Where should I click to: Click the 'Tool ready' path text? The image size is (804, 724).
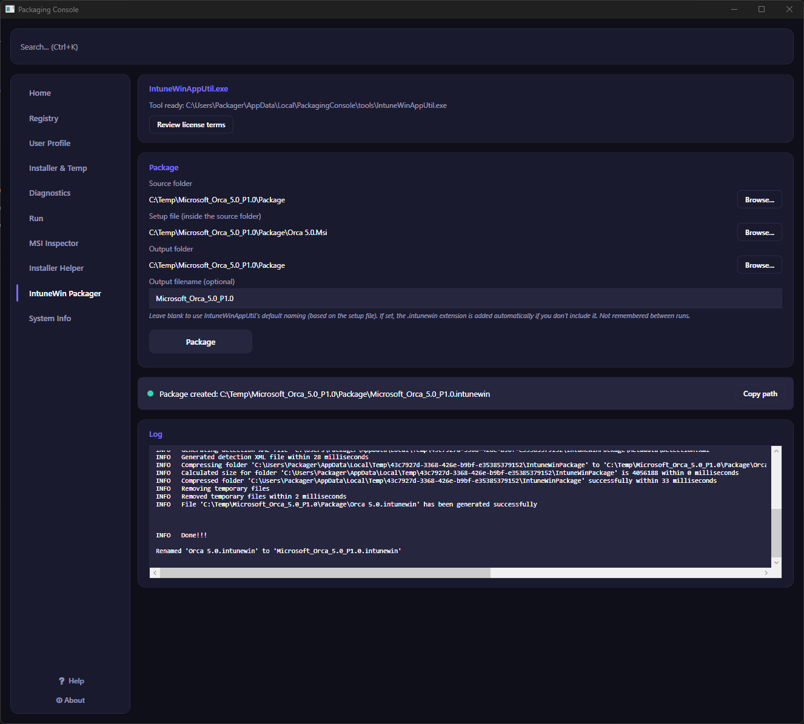click(298, 105)
